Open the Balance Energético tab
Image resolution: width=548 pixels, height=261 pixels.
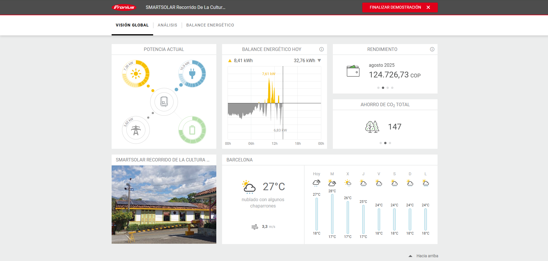[210, 25]
